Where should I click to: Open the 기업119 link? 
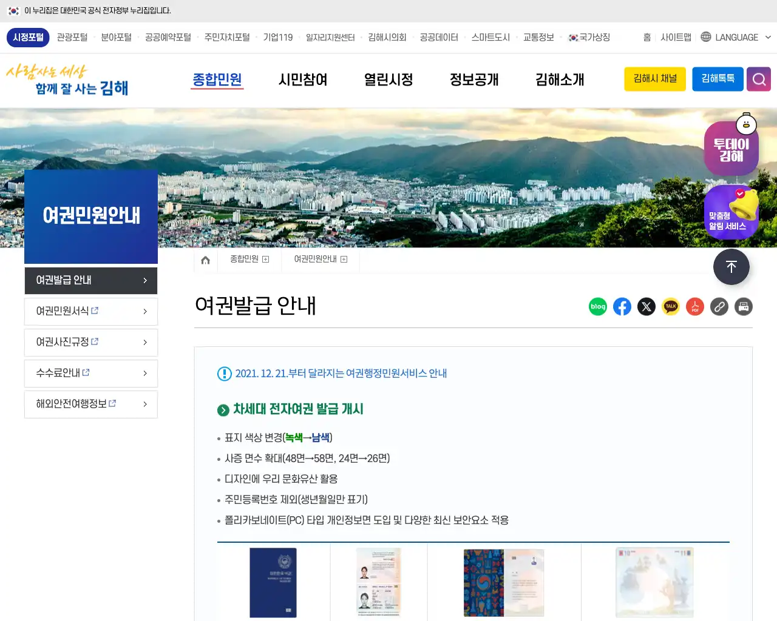278,38
